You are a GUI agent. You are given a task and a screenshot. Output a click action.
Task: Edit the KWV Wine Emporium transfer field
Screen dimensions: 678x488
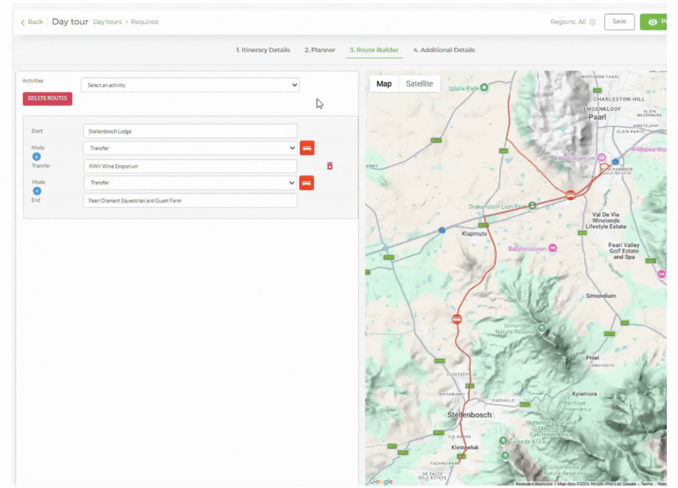point(190,166)
